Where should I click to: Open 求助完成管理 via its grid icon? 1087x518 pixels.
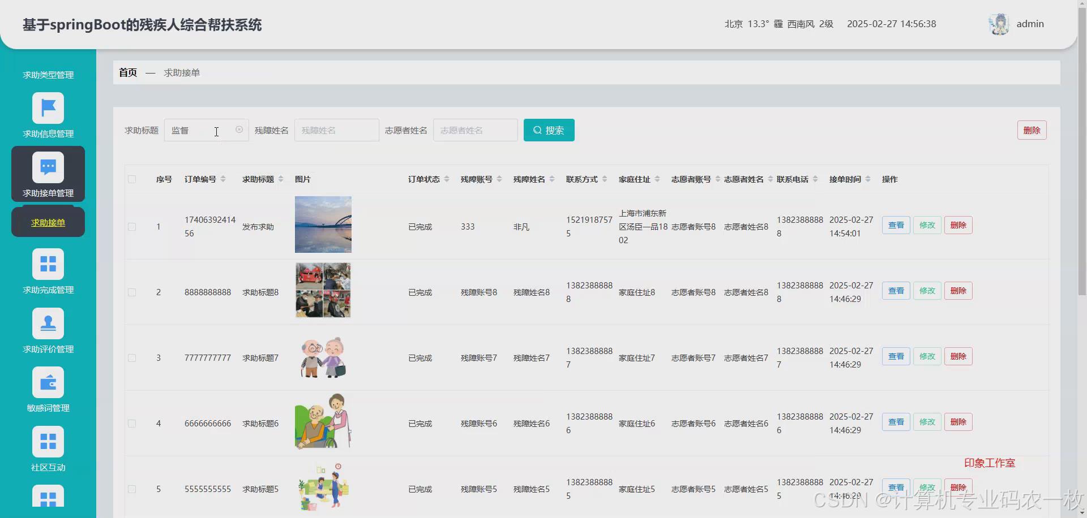point(48,264)
